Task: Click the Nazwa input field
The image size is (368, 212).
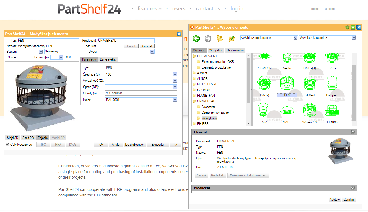Action: (x=48, y=46)
